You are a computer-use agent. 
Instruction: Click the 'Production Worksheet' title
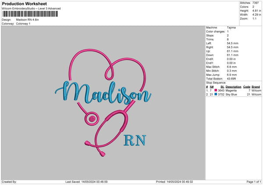tap(24, 3)
